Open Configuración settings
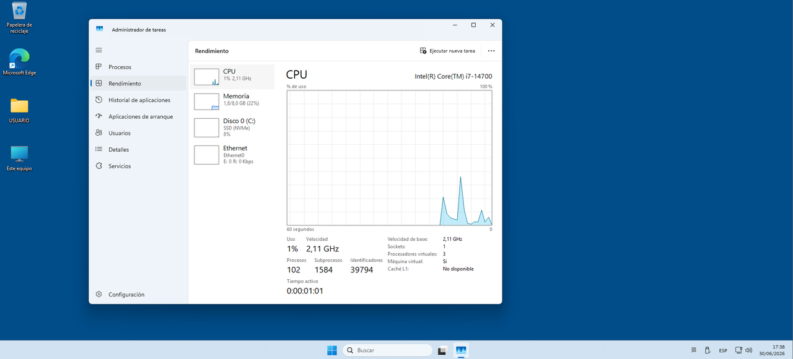 tap(138, 295)
